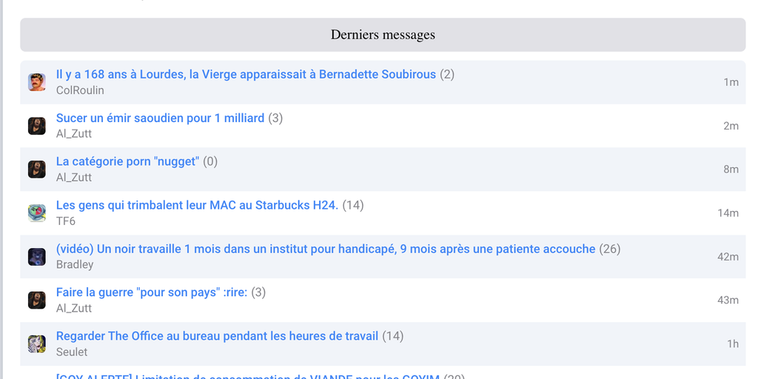Visit the ColRoulin username profile
758x379 pixels.
click(x=80, y=90)
